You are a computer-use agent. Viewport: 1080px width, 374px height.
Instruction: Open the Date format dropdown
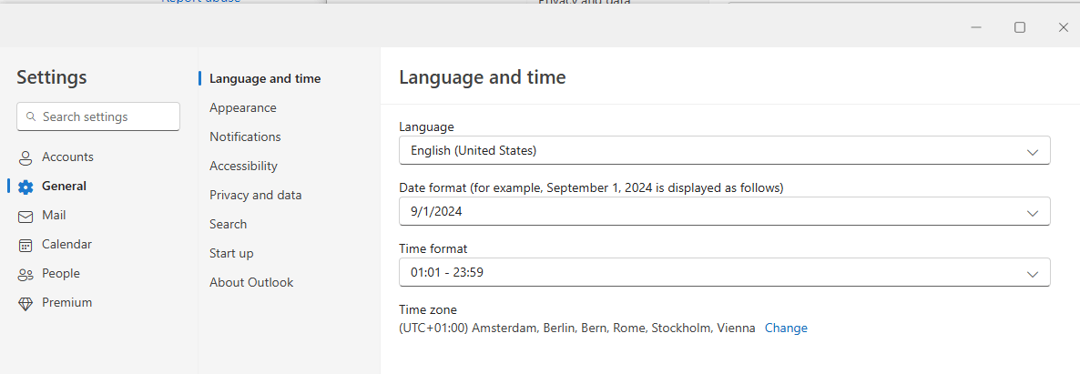(1033, 213)
